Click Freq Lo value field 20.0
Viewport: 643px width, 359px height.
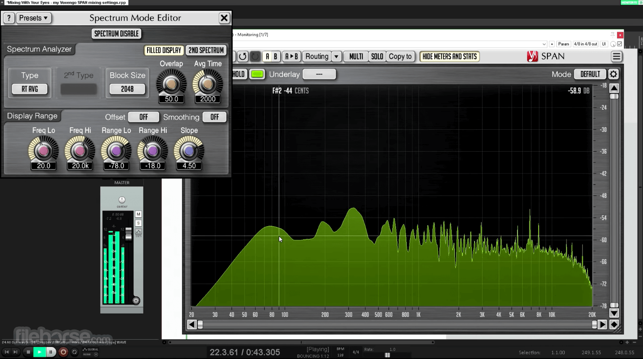43,166
